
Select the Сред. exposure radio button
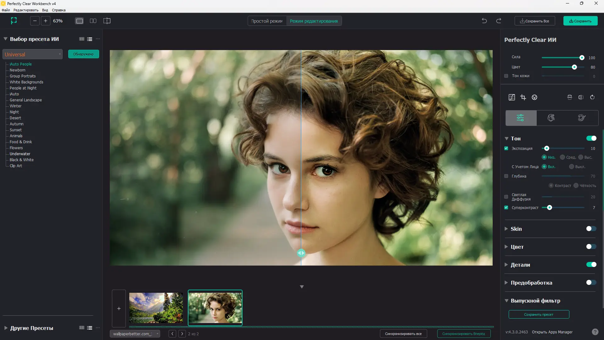click(x=562, y=157)
